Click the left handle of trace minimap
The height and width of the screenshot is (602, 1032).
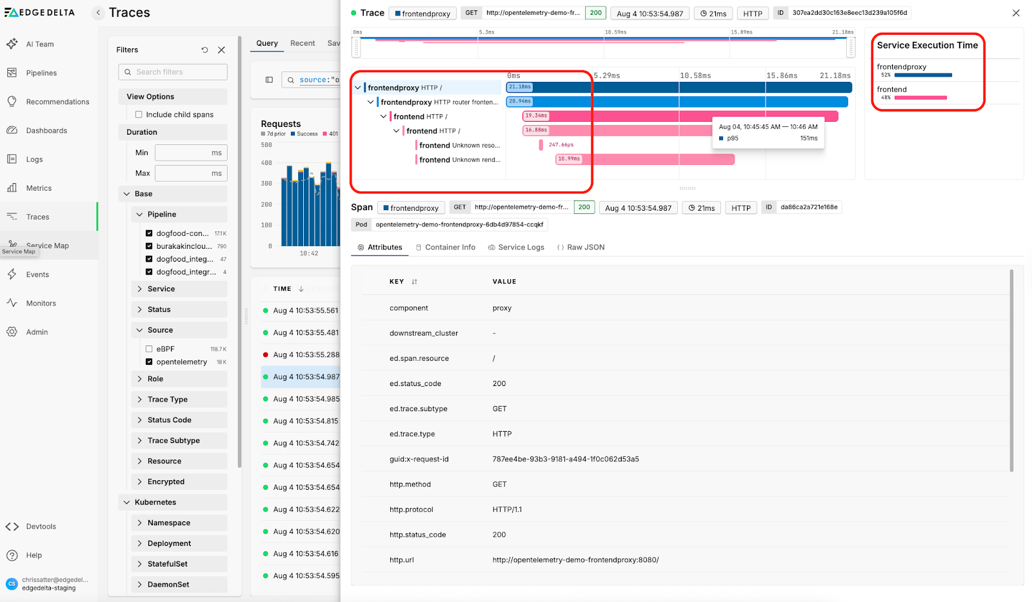point(356,47)
